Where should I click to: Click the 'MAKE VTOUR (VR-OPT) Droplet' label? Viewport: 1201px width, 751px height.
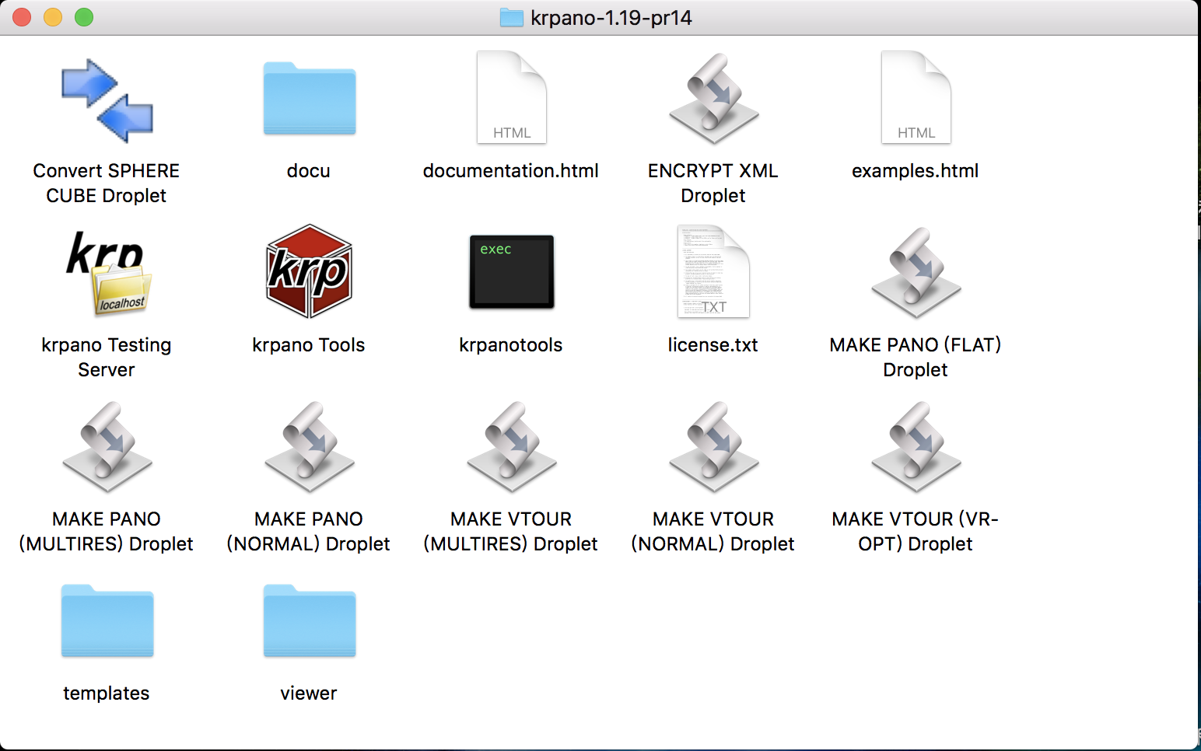(916, 532)
